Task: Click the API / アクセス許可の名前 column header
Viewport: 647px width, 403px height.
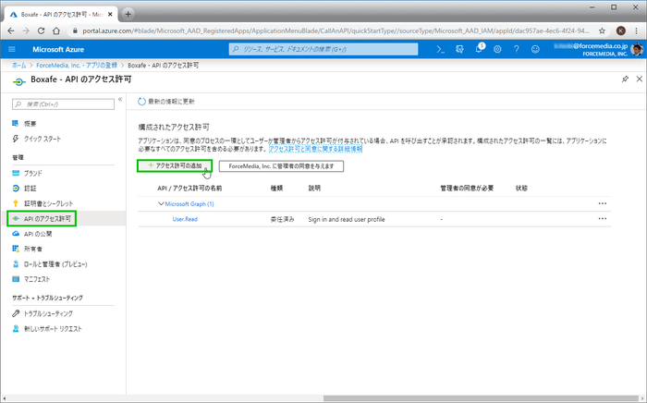Action: pos(189,188)
